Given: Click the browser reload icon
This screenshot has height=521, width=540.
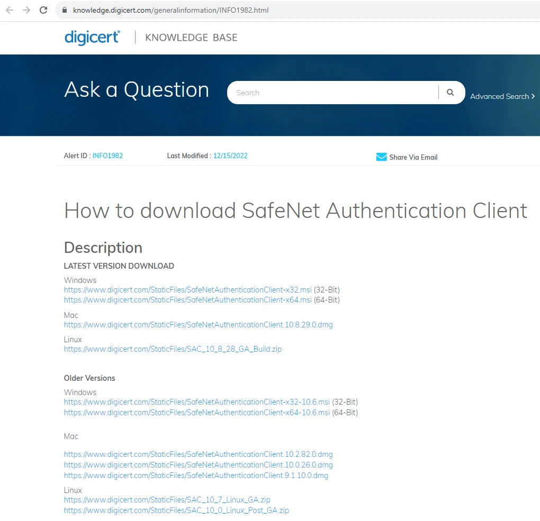Looking at the screenshot, I should 43,10.
